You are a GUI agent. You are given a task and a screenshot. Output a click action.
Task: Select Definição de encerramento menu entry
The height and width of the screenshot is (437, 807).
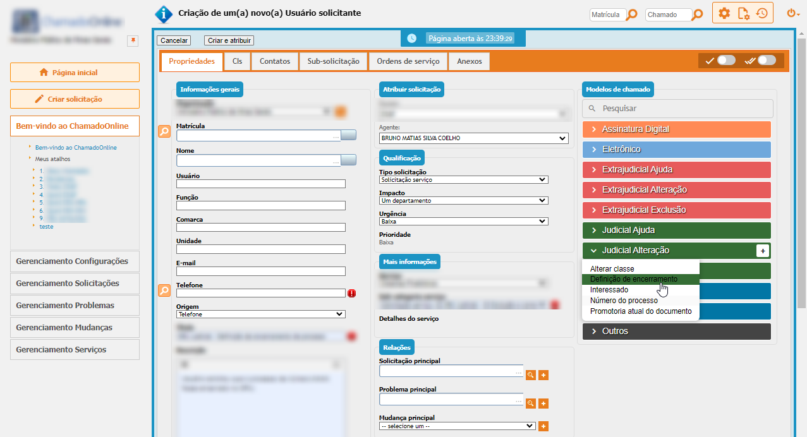(x=641, y=279)
